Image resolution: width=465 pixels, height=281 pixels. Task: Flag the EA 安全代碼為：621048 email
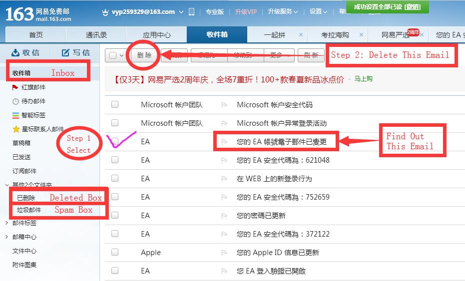(224, 160)
